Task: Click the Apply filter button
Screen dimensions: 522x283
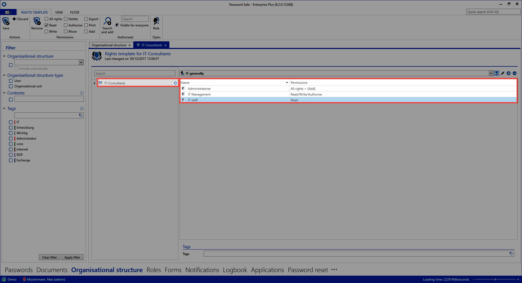Action: 72,257
